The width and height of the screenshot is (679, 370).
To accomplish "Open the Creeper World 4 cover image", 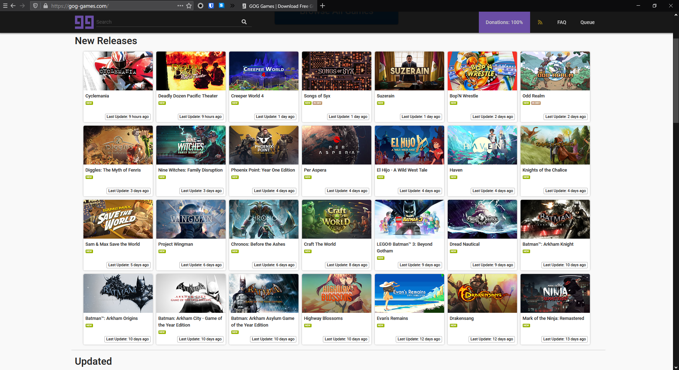I will [x=264, y=71].
